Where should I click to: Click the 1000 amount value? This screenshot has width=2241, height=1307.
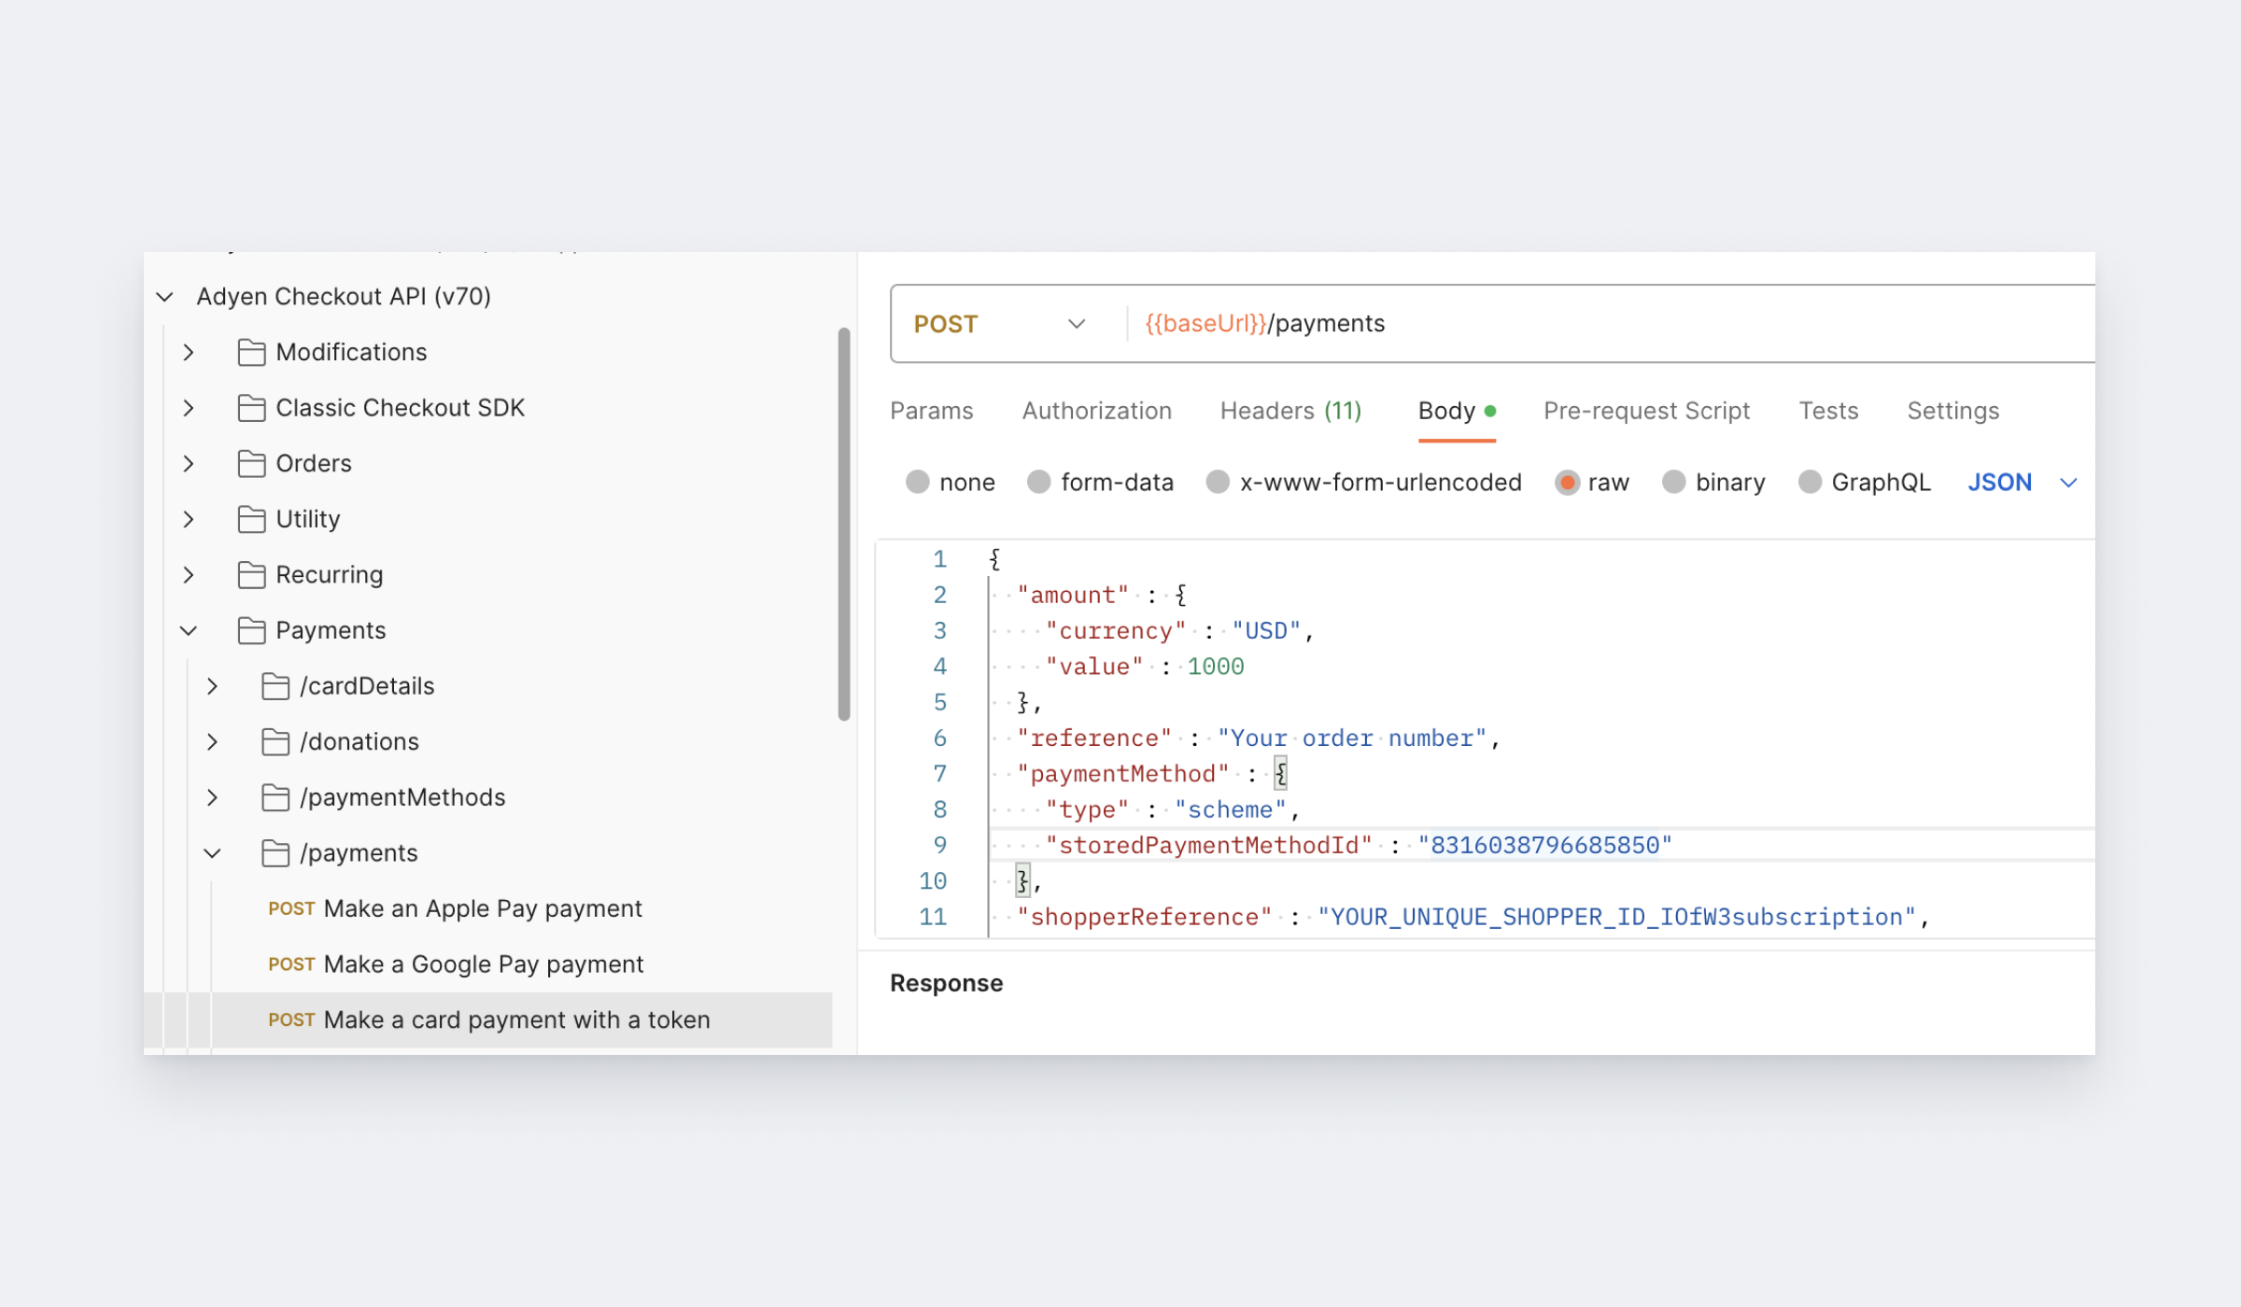(x=1216, y=667)
